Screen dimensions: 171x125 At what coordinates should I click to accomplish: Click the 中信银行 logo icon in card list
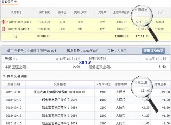[x=3, y=22]
